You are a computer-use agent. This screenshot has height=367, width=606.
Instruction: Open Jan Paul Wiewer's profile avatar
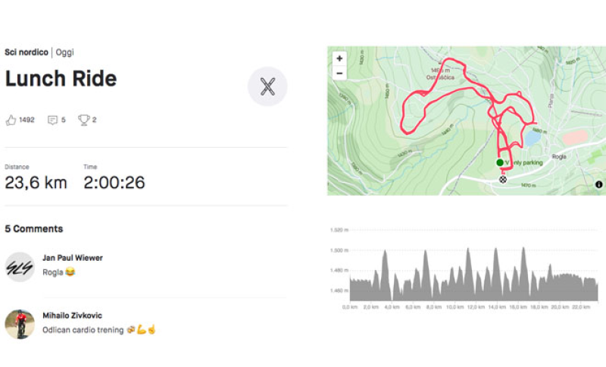coord(20,266)
